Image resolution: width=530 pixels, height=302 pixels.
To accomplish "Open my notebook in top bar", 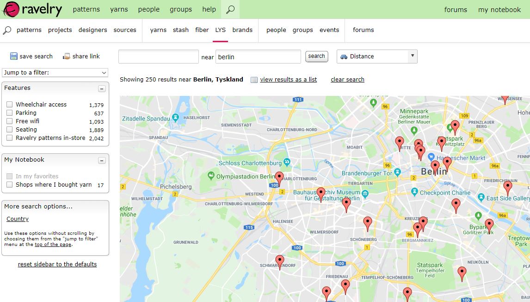I will (x=499, y=10).
